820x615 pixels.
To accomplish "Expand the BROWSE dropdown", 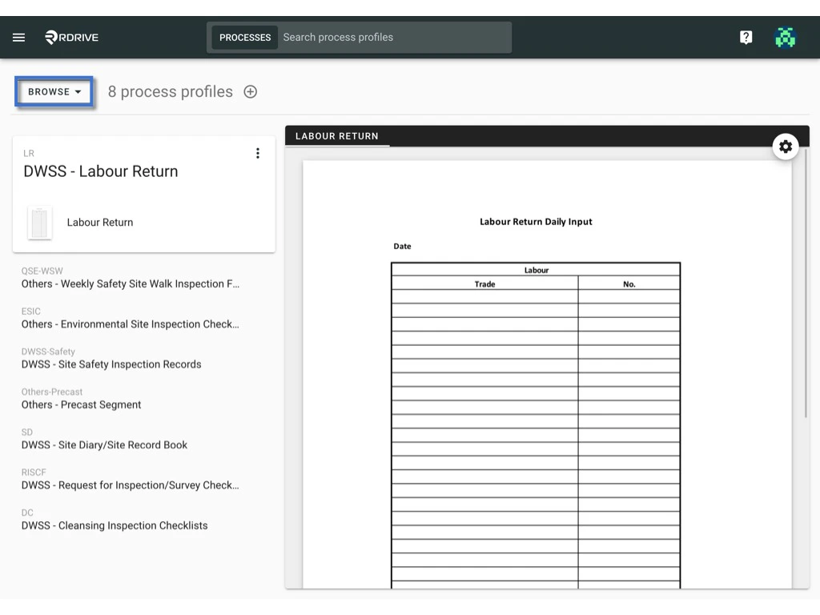I will tap(53, 91).
